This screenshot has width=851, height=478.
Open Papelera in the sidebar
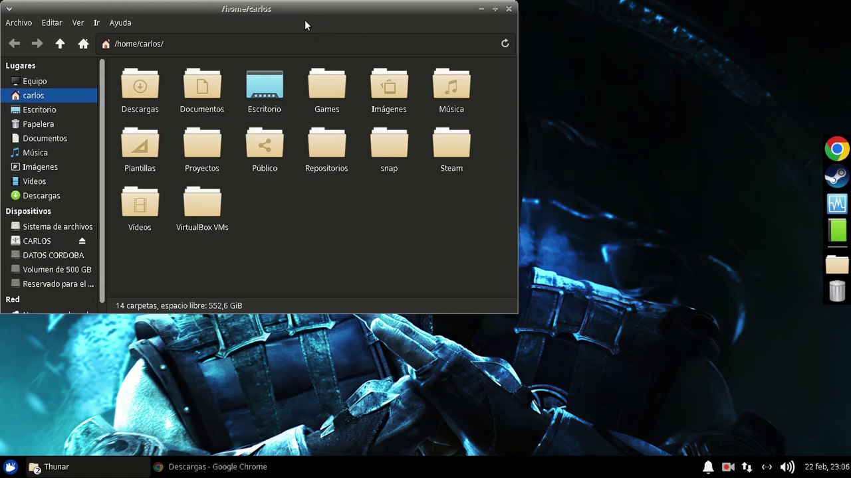(49, 124)
